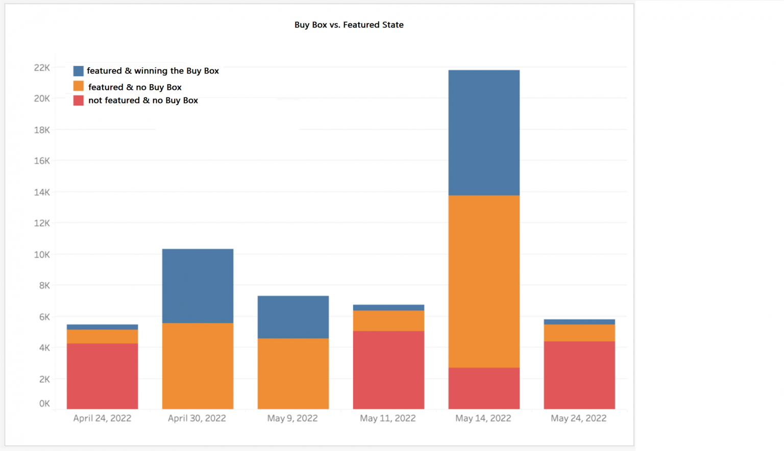Click the orange legend swatch for featured & no Buy Box

78,86
